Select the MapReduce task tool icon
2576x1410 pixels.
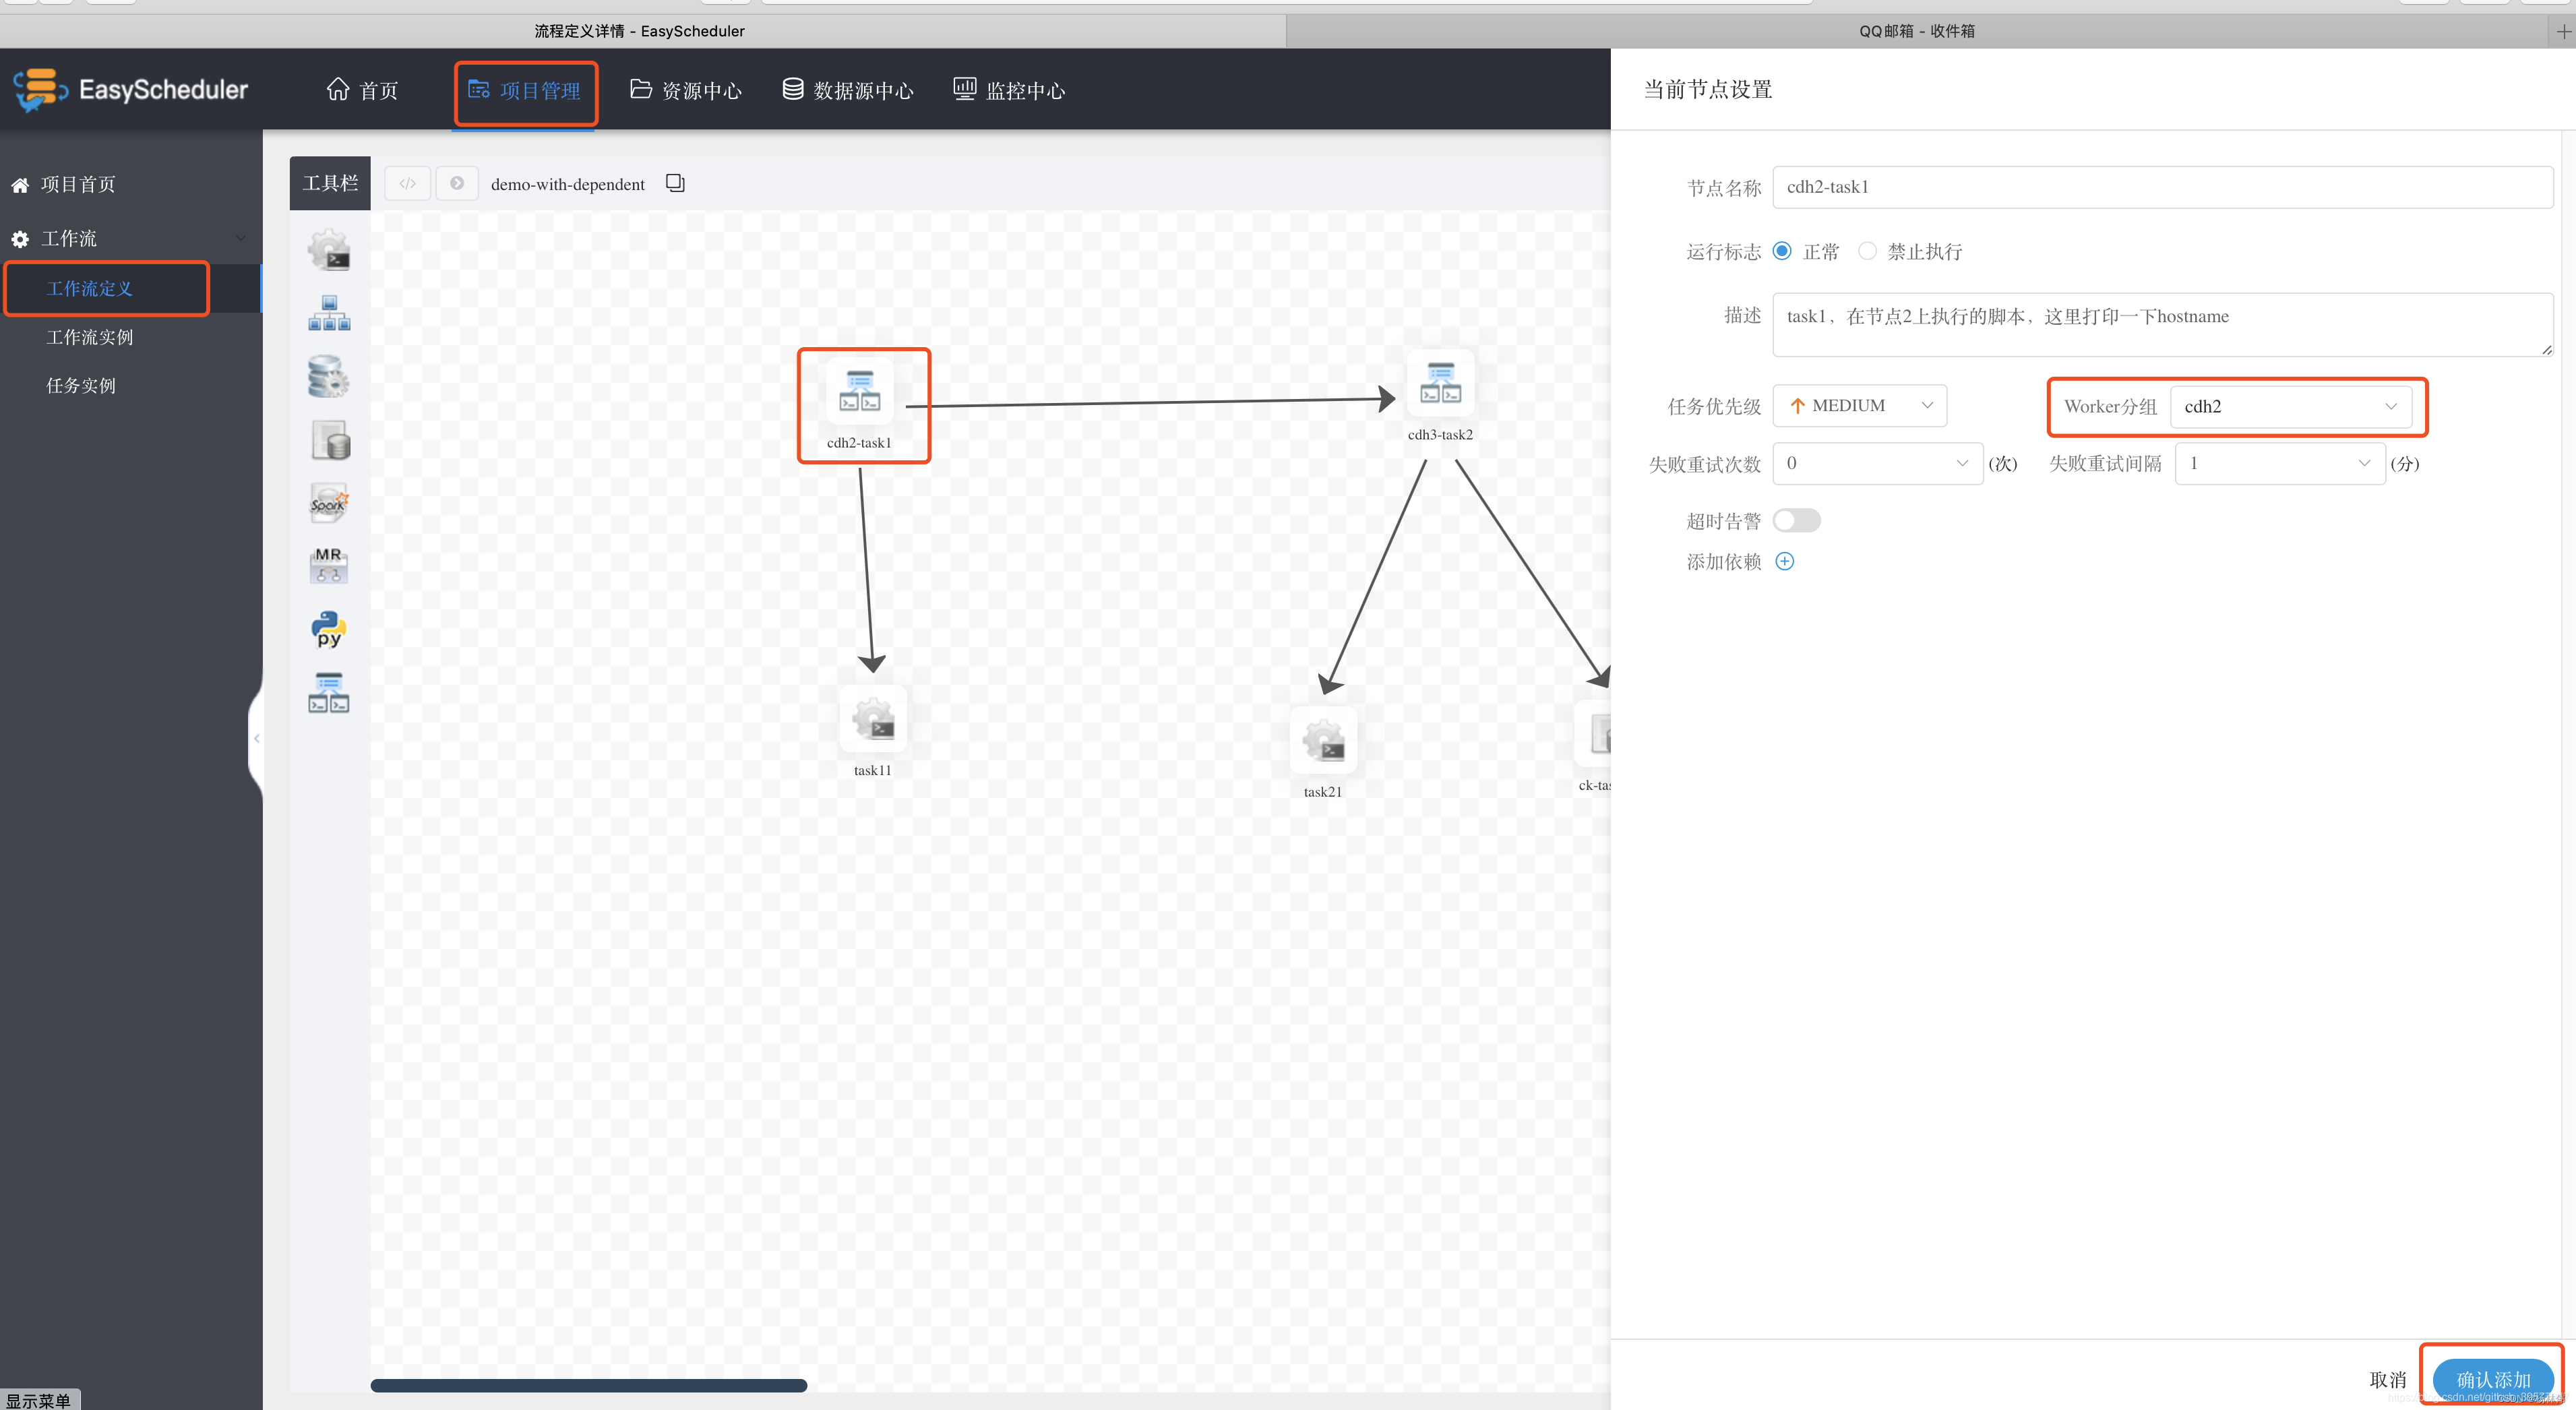pyautogui.click(x=329, y=565)
